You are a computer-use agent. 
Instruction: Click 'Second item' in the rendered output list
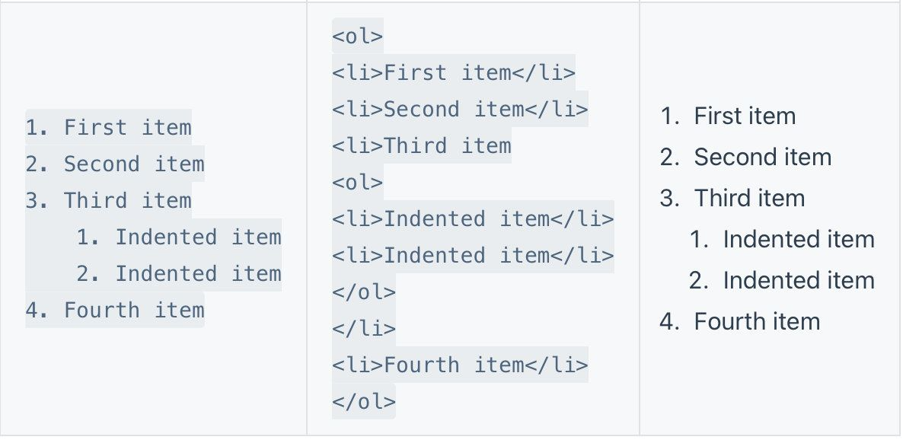pyautogui.click(x=762, y=158)
